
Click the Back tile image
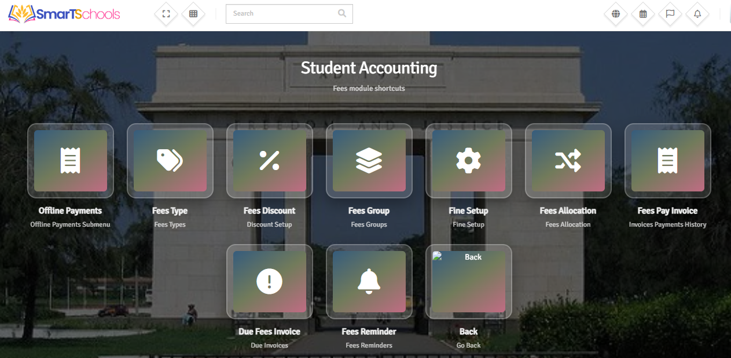pyautogui.click(x=469, y=282)
